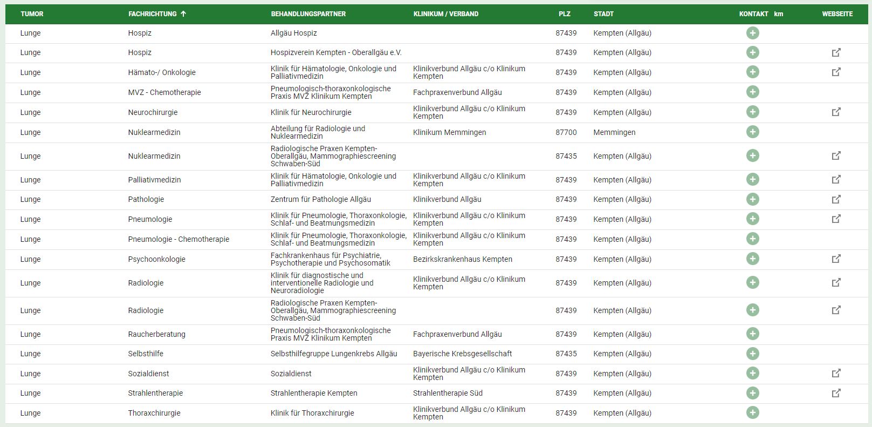Open the website icon in the Radiologie Praxen Kempten row
Viewport: 872px width, 427px height.
coord(836,310)
